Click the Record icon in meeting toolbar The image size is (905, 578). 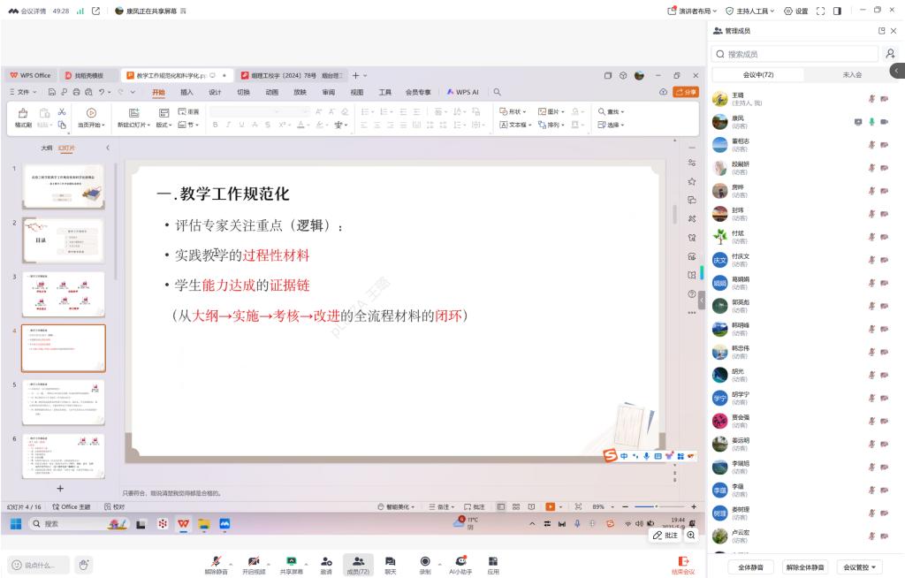(x=425, y=562)
